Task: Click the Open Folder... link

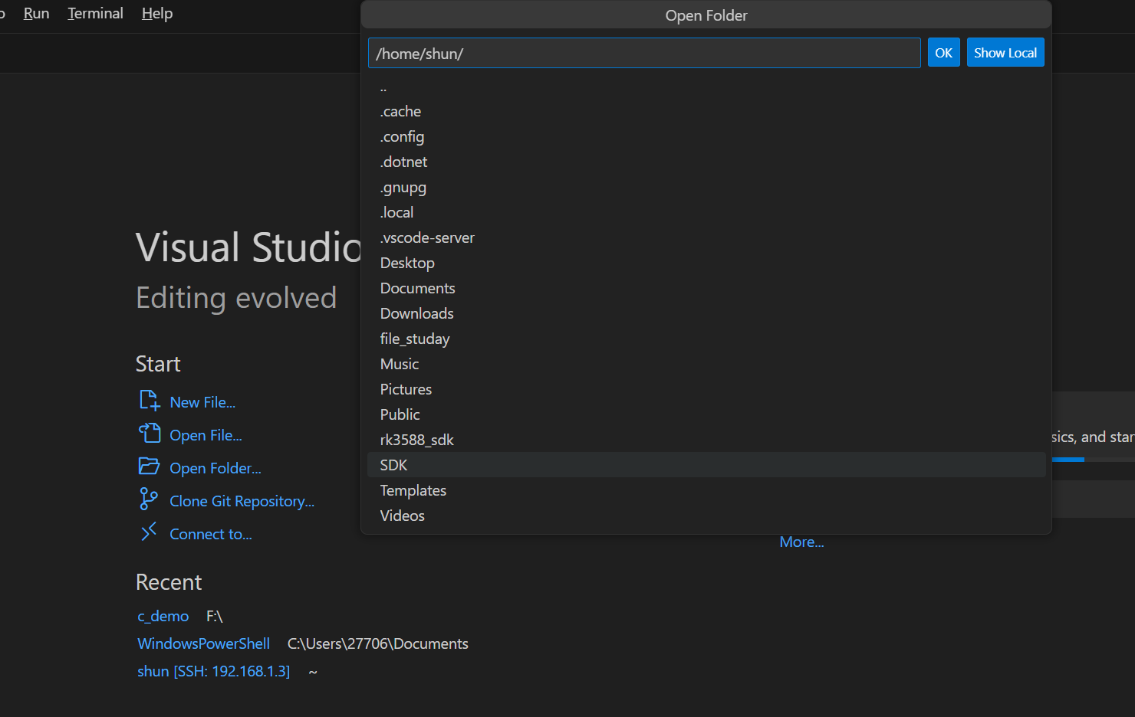Action: (x=215, y=468)
